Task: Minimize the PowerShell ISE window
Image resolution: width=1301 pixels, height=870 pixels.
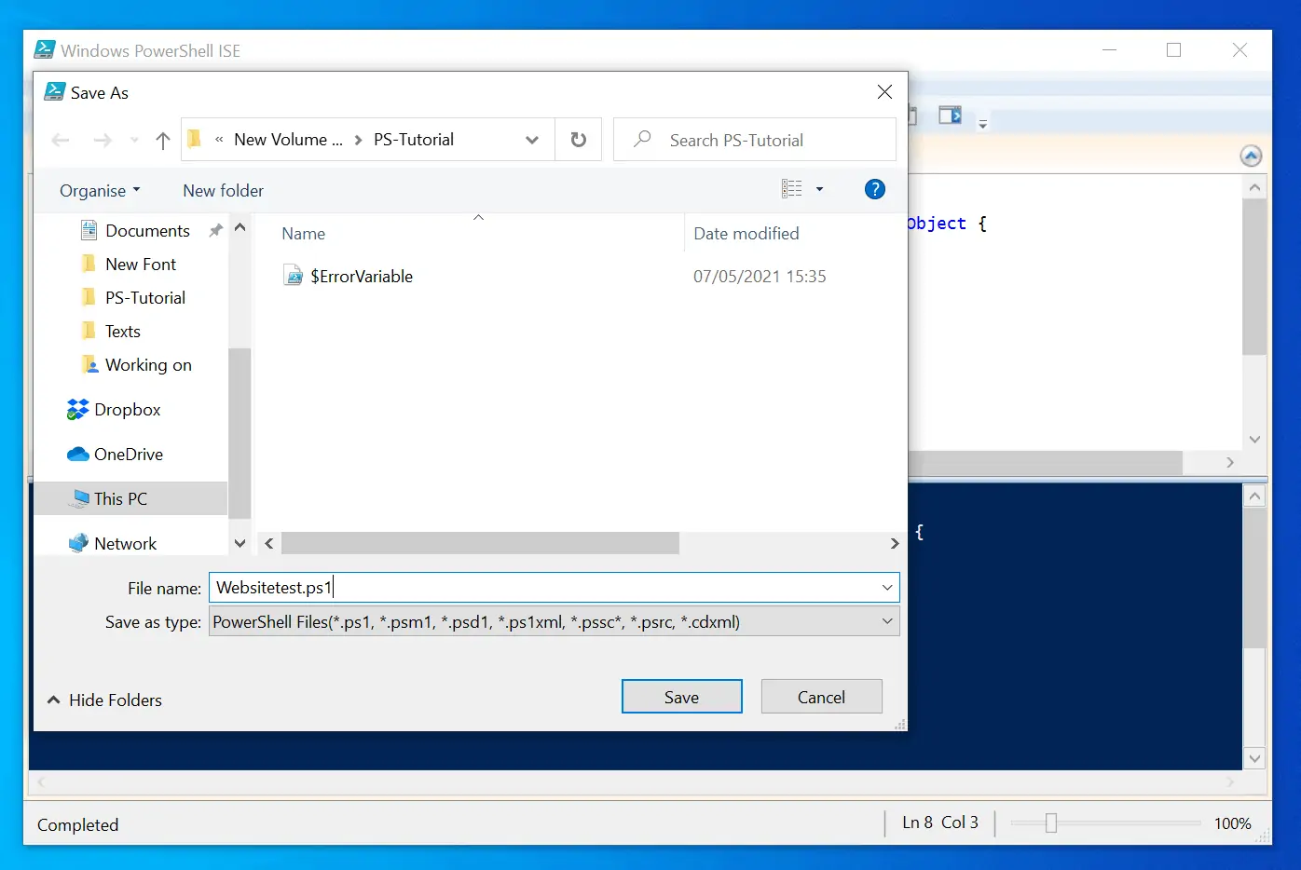Action: (1109, 50)
